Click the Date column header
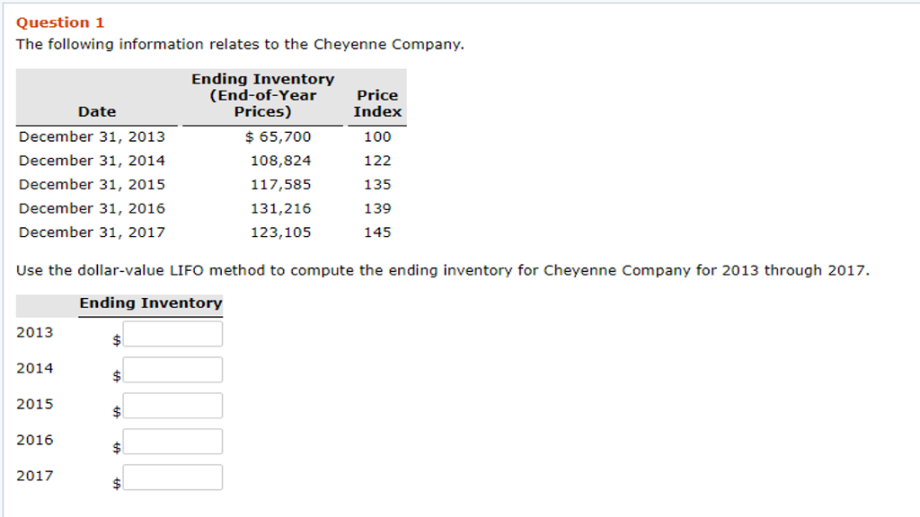Image resolution: width=920 pixels, height=517 pixels. coord(97,111)
